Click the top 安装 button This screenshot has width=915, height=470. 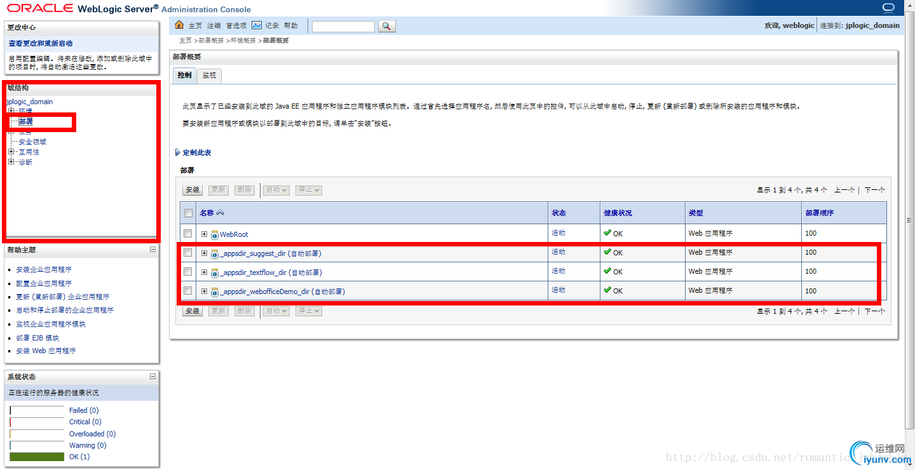tap(193, 190)
